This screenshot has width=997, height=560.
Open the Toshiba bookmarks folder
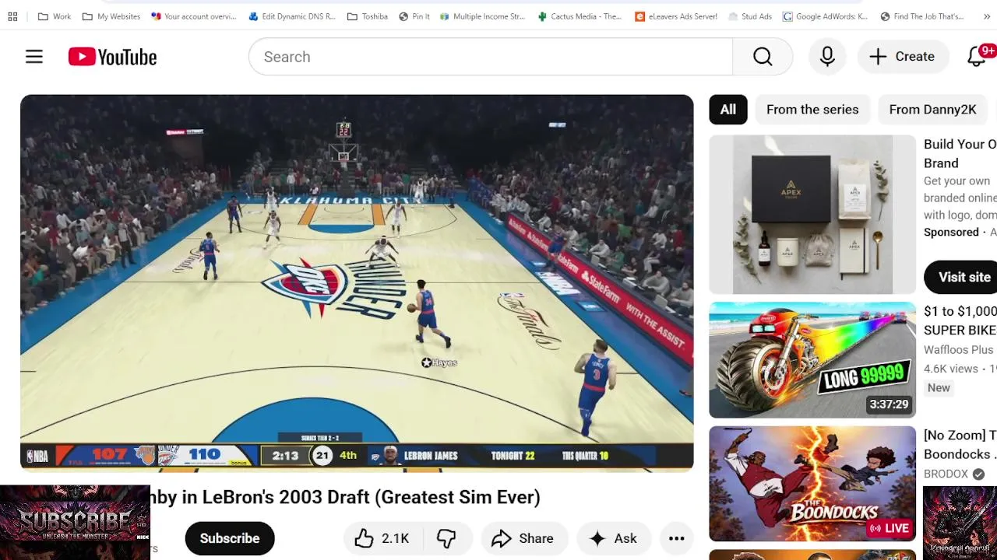(367, 16)
